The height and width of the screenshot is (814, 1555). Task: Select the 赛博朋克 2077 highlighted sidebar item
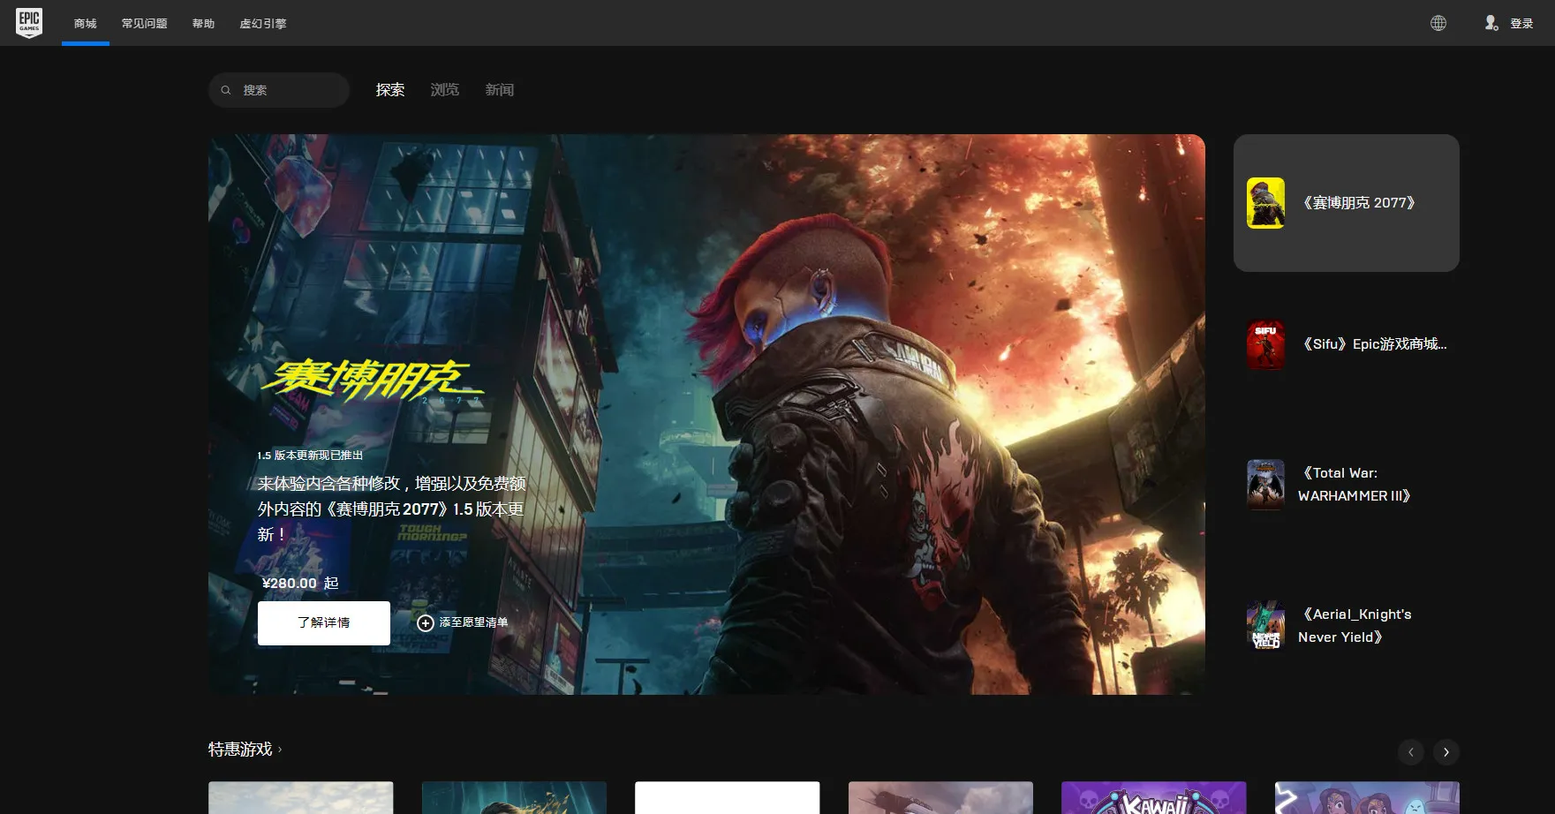click(1346, 203)
